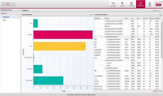Click the yellow disk-/ usage bar
The height and width of the screenshot is (96, 163).
coord(60,46)
